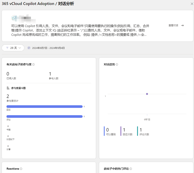Click the 分享 count row
The height and width of the screenshot is (173, 194).
tap(8, 148)
